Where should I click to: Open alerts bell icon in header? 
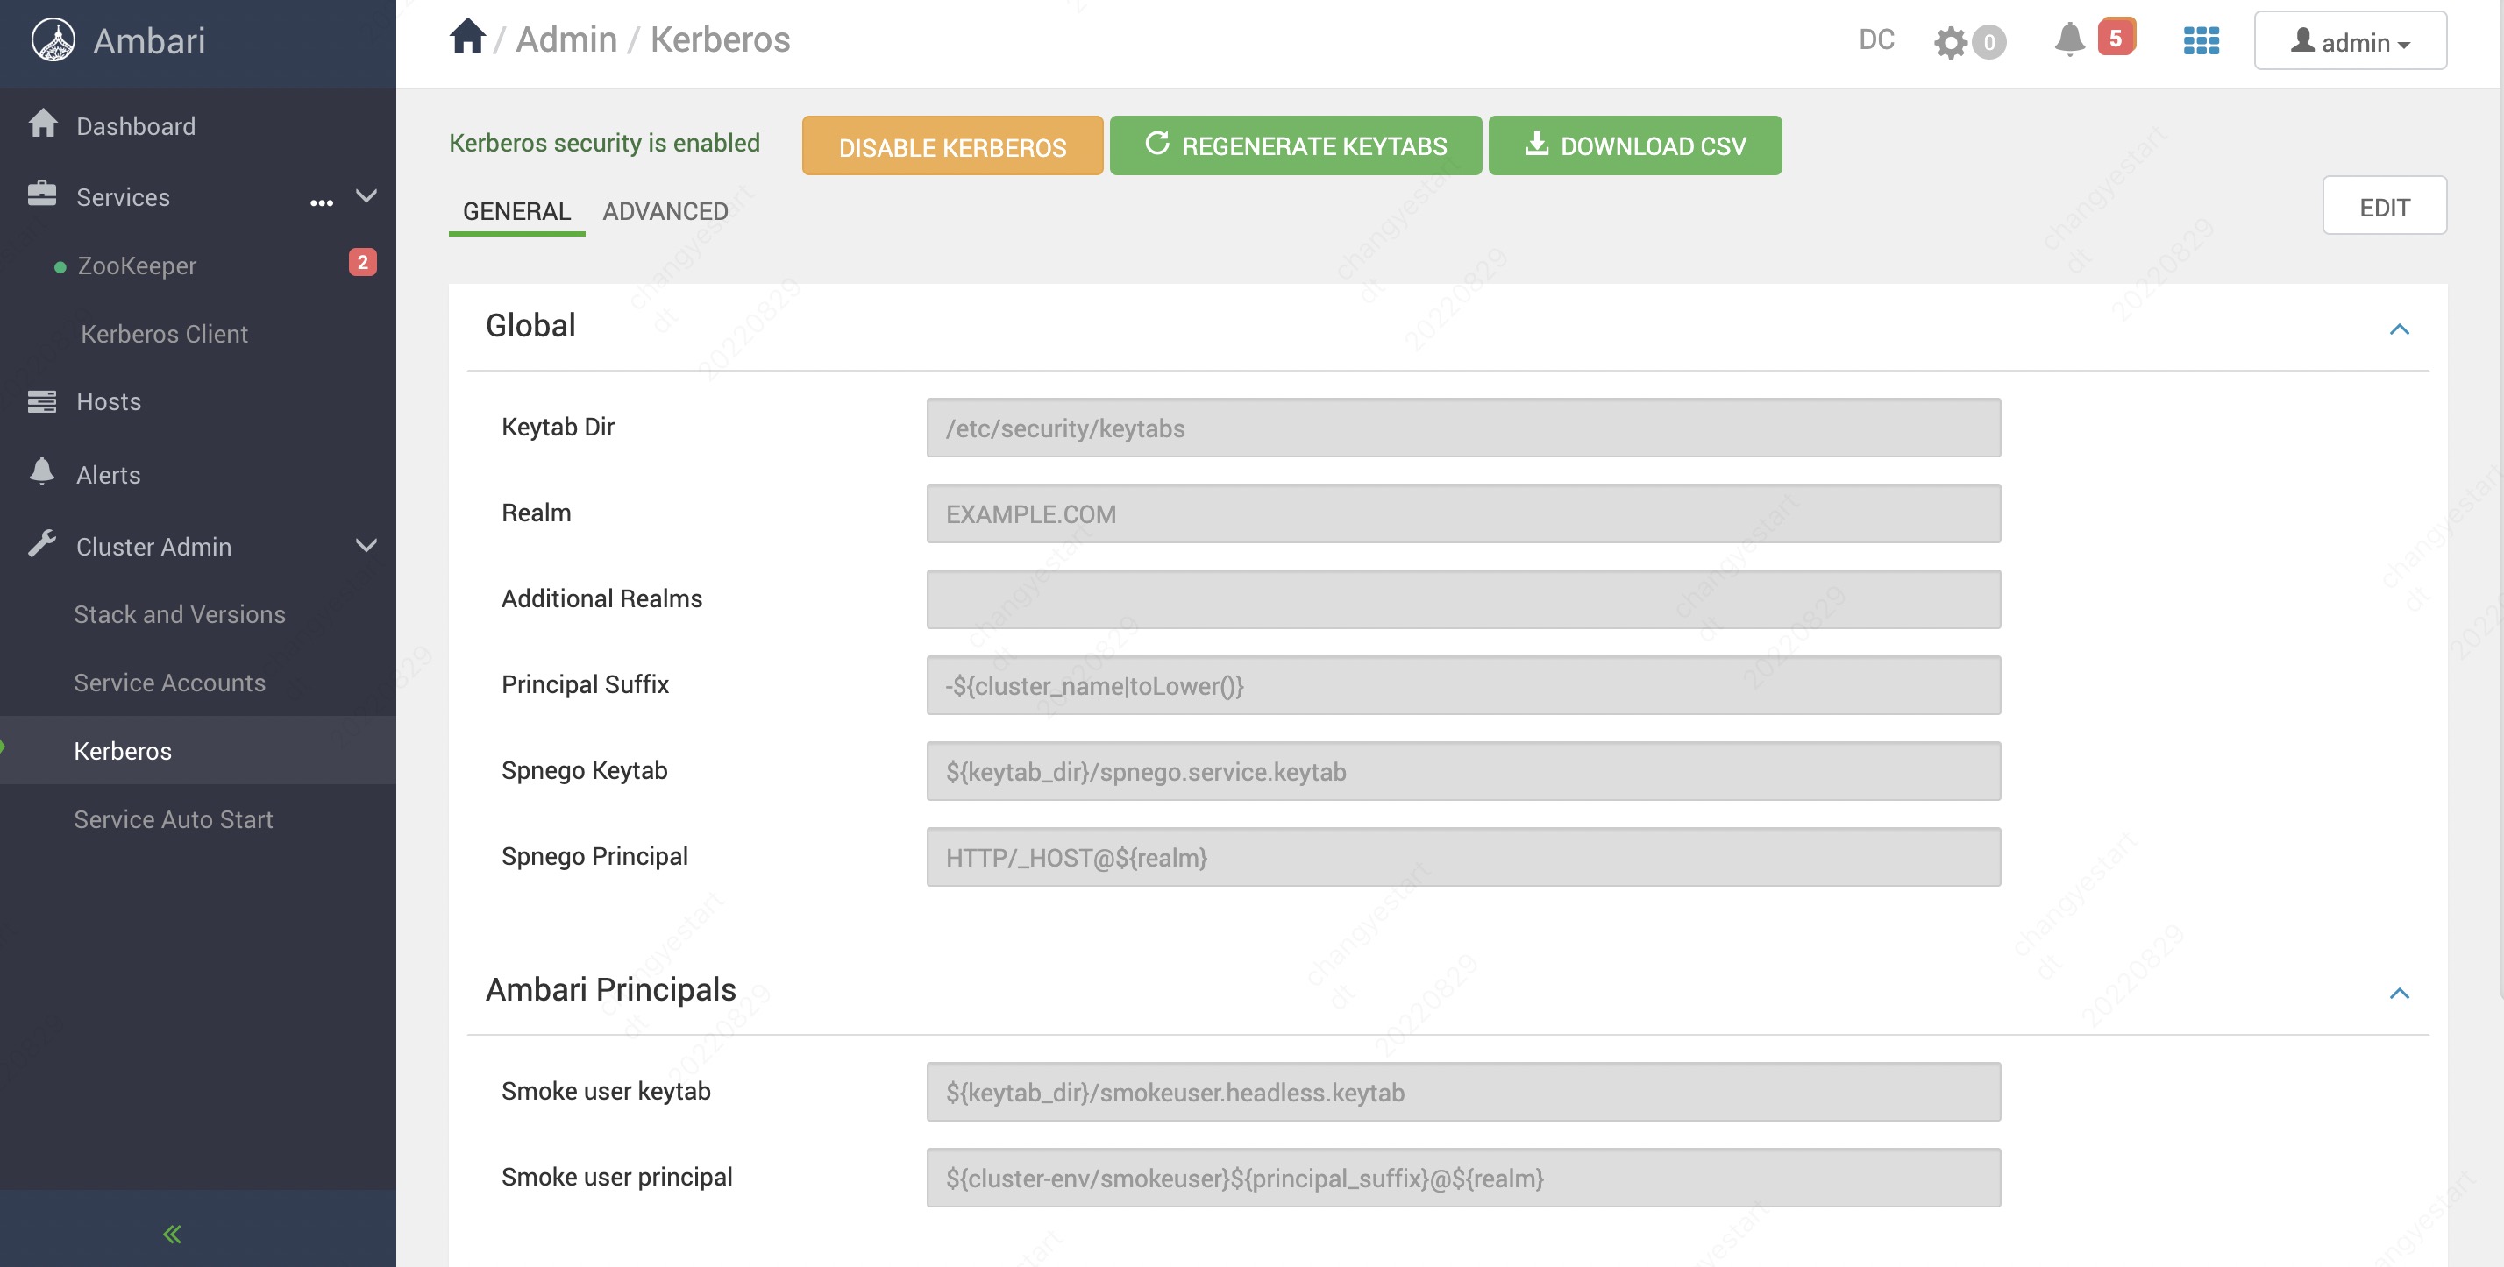2069,39
